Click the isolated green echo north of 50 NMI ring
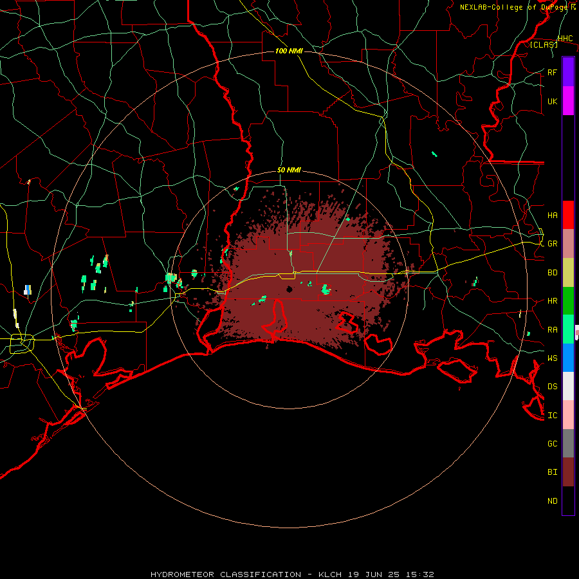The height and width of the screenshot is (579, 579). [435, 154]
